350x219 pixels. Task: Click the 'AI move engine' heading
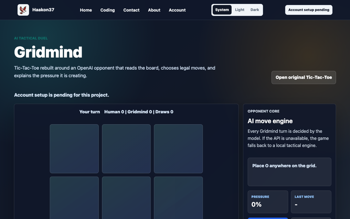pos(270,121)
